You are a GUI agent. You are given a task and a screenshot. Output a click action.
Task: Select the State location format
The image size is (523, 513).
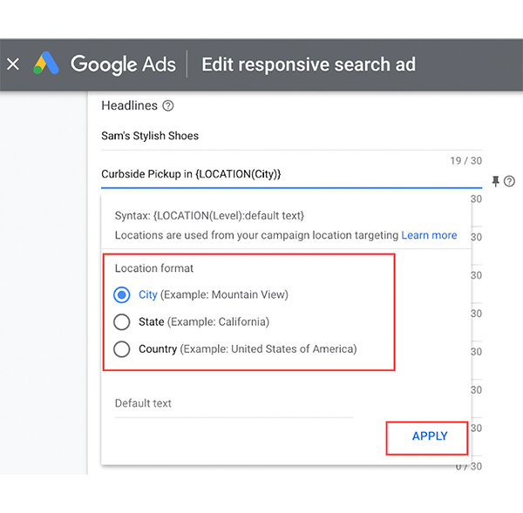point(122,322)
